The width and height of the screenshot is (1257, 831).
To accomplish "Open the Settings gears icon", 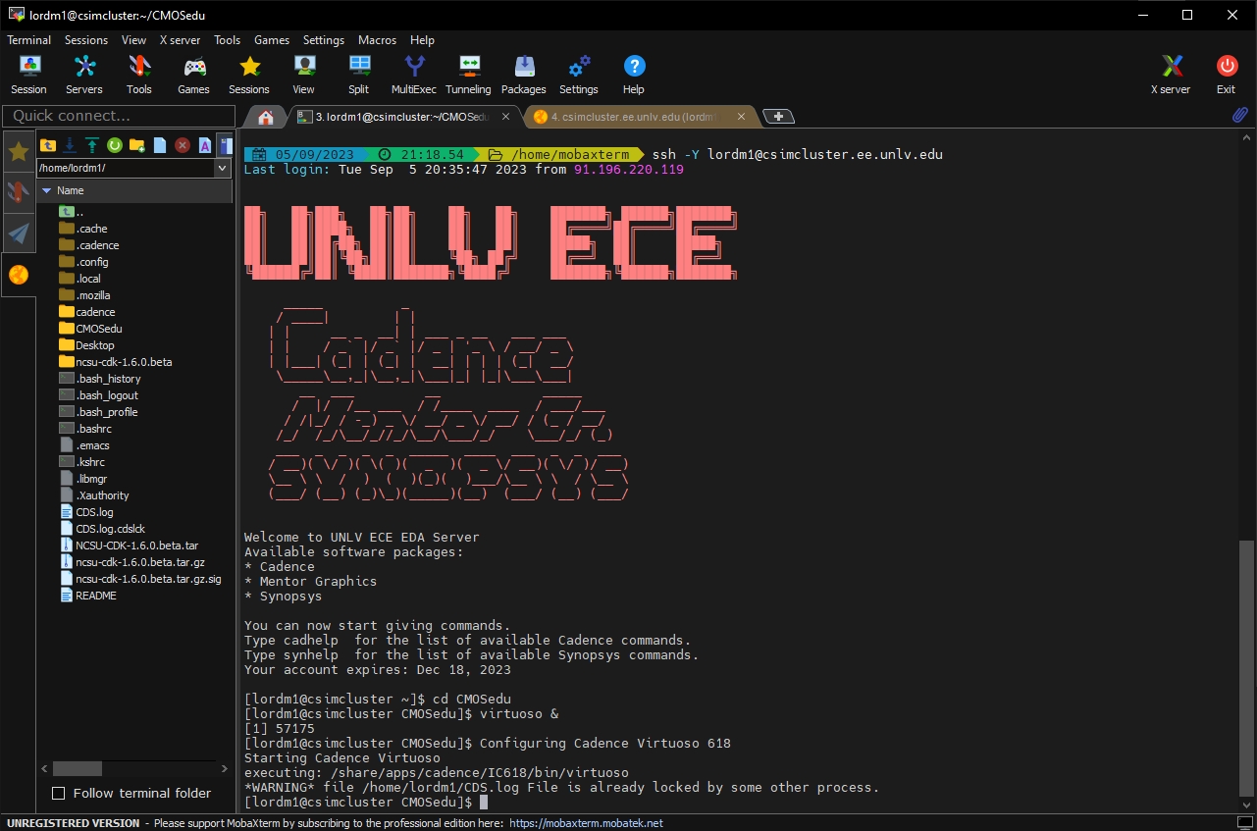I will click(x=579, y=75).
